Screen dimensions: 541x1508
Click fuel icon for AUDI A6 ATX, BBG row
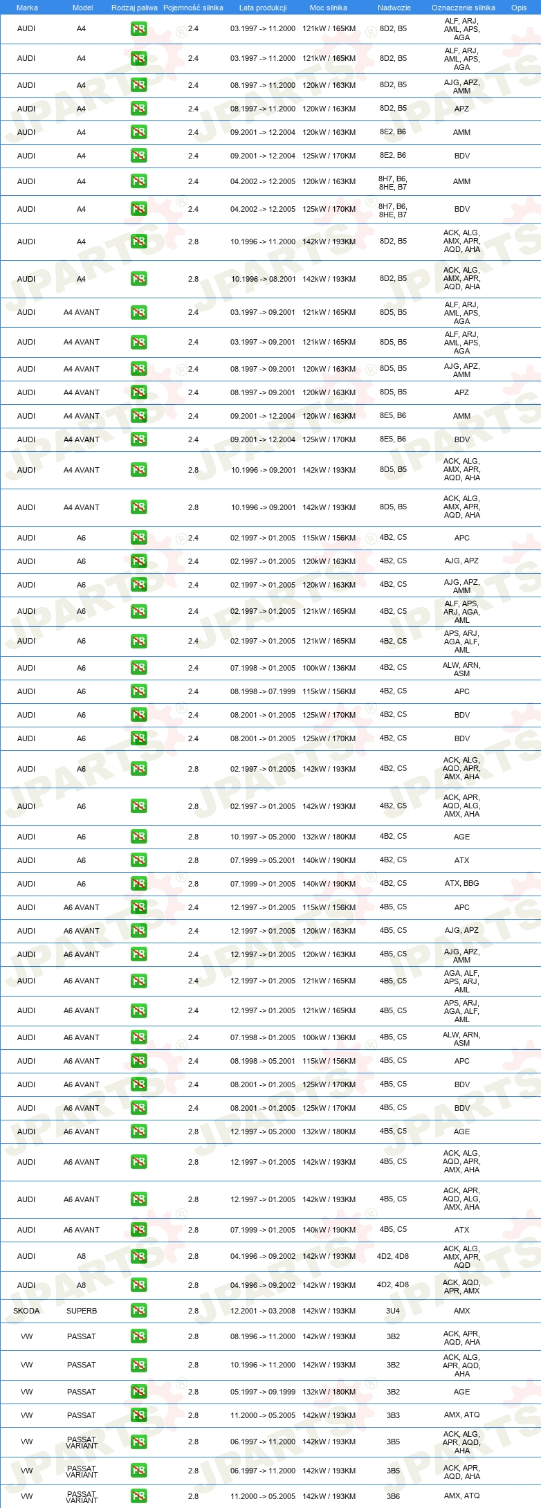coord(139,884)
